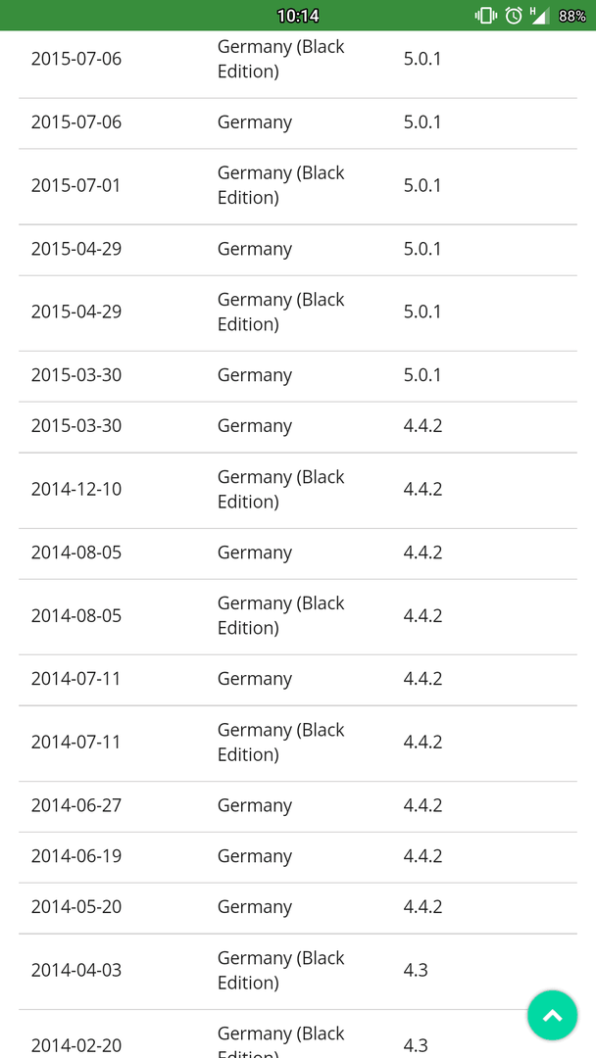Tap the 2015-04-29 Germany row without Black Edition
596x1058 pixels.
(298, 250)
